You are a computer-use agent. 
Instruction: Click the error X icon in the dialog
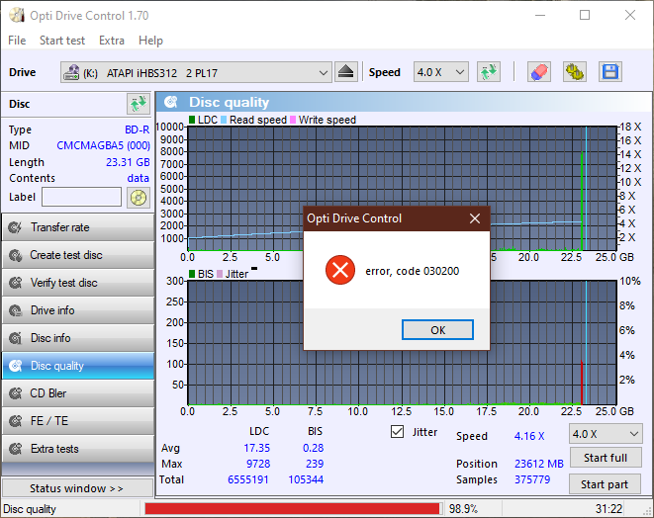tap(340, 270)
